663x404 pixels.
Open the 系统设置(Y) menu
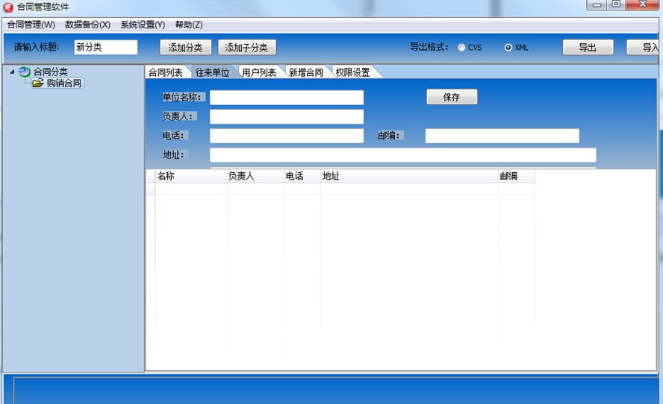tap(143, 25)
